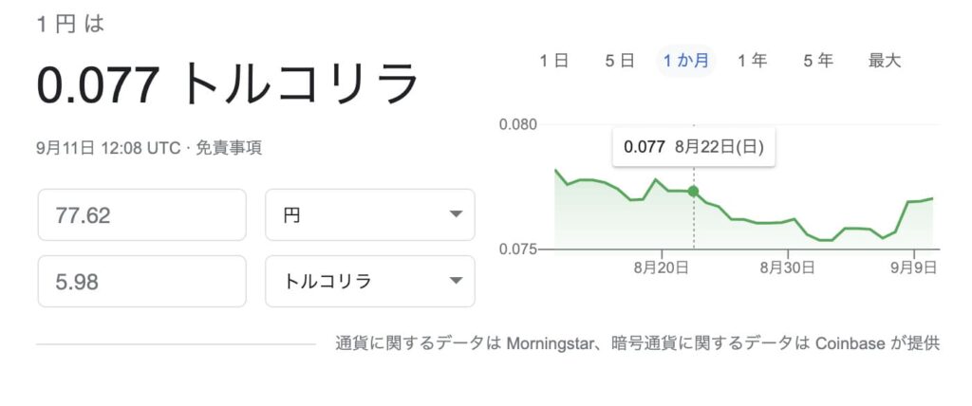This screenshot has height=406, width=972.
Task: Switch chart to the 5日 range
Action: (x=619, y=61)
